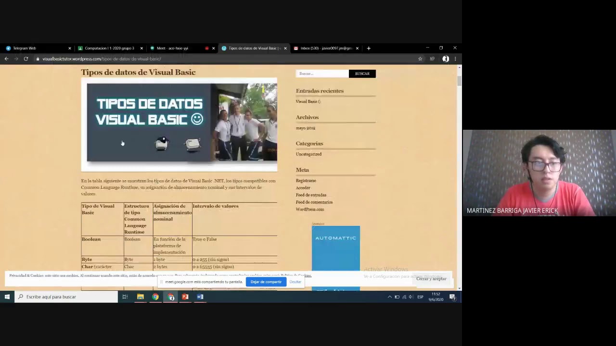Open the volume control icon

(411, 297)
